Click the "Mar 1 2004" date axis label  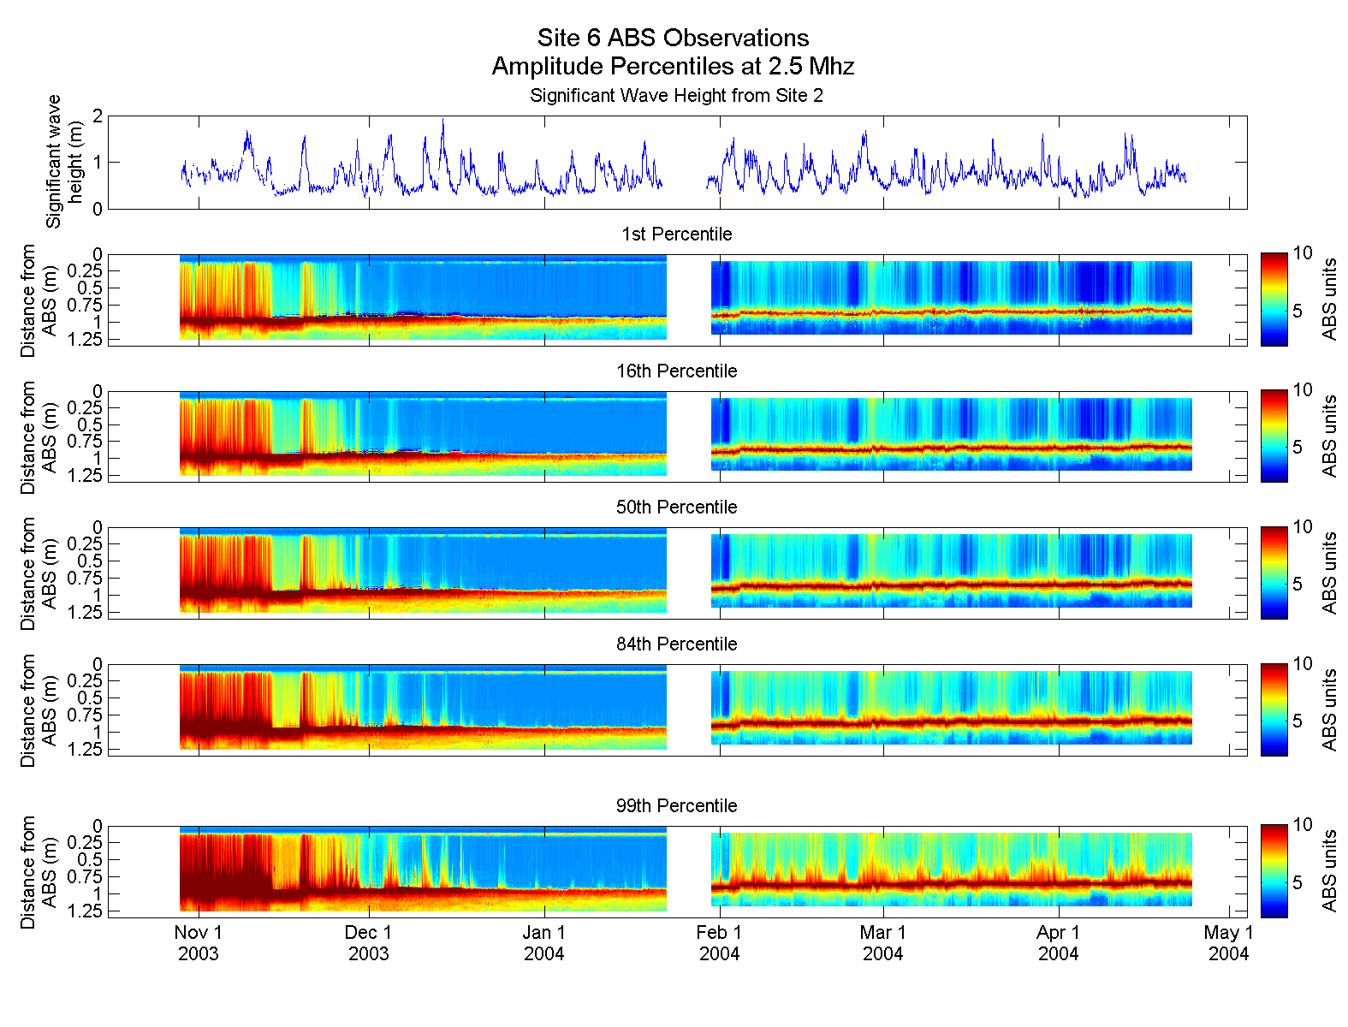pos(882,943)
